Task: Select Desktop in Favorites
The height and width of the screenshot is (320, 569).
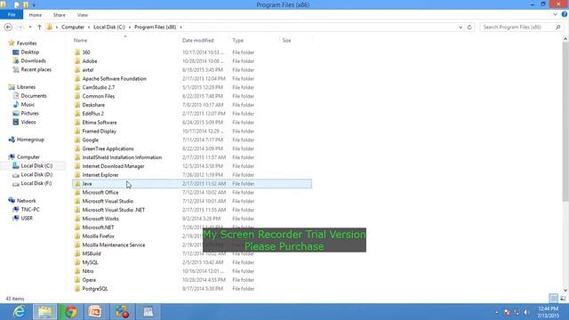Action: (29, 52)
